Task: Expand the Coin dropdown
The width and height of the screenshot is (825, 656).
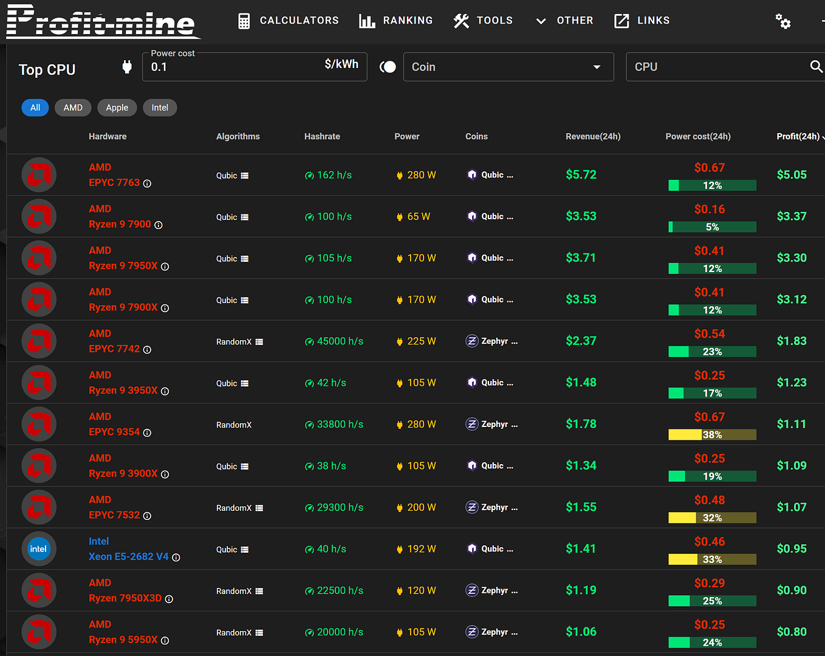Action: pyautogui.click(x=508, y=67)
